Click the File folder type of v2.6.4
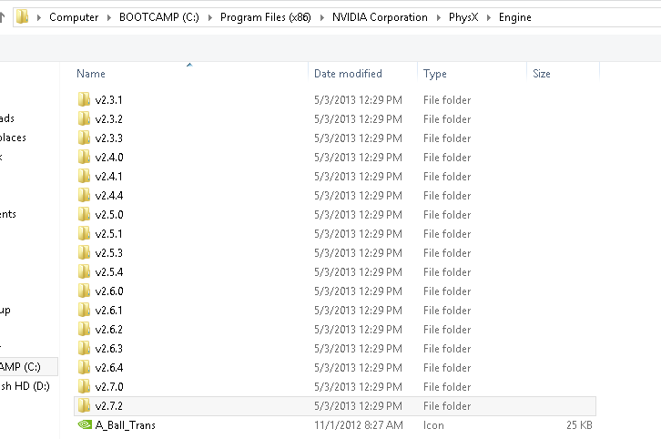This screenshot has height=439, width=661. [447, 368]
